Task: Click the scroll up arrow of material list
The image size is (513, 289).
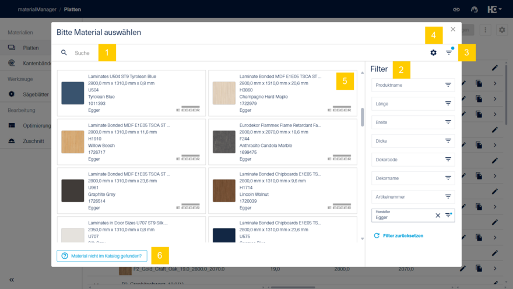Action: [x=362, y=73]
